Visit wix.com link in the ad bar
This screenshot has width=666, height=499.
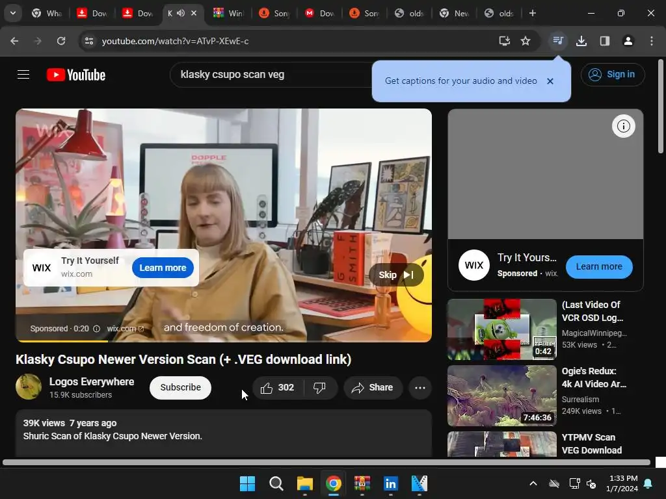click(126, 329)
